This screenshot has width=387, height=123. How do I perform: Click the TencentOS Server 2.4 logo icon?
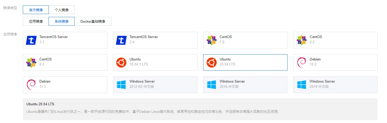[121, 40]
